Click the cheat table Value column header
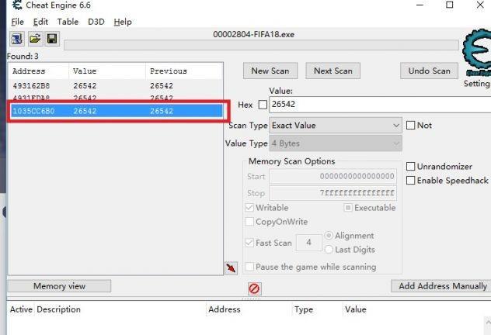491x335 pixels. click(x=355, y=309)
